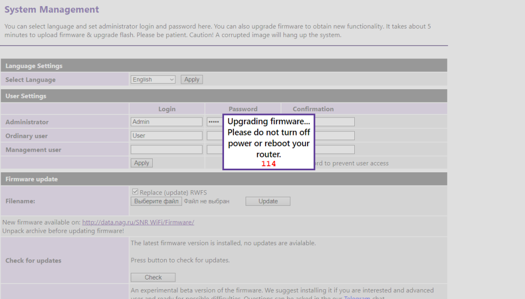Viewport: 525px width, 299px height.
Task: Click the Management user confirmation field
Action: pyautogui.click(x=334, y=149)
